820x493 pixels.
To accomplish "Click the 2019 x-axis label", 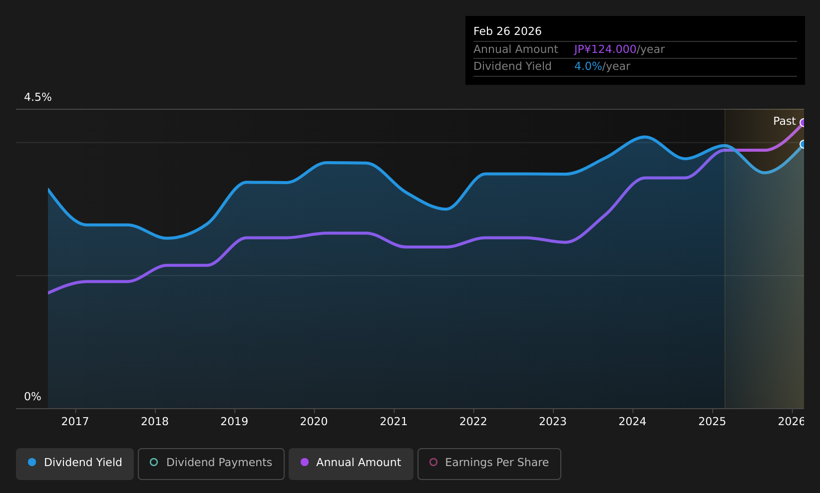I will click(x=234, y=422).
